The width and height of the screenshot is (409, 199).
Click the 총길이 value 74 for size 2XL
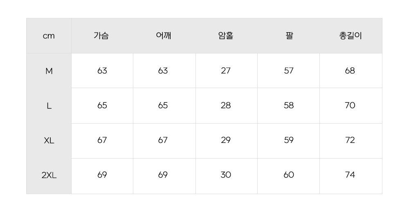350,175
